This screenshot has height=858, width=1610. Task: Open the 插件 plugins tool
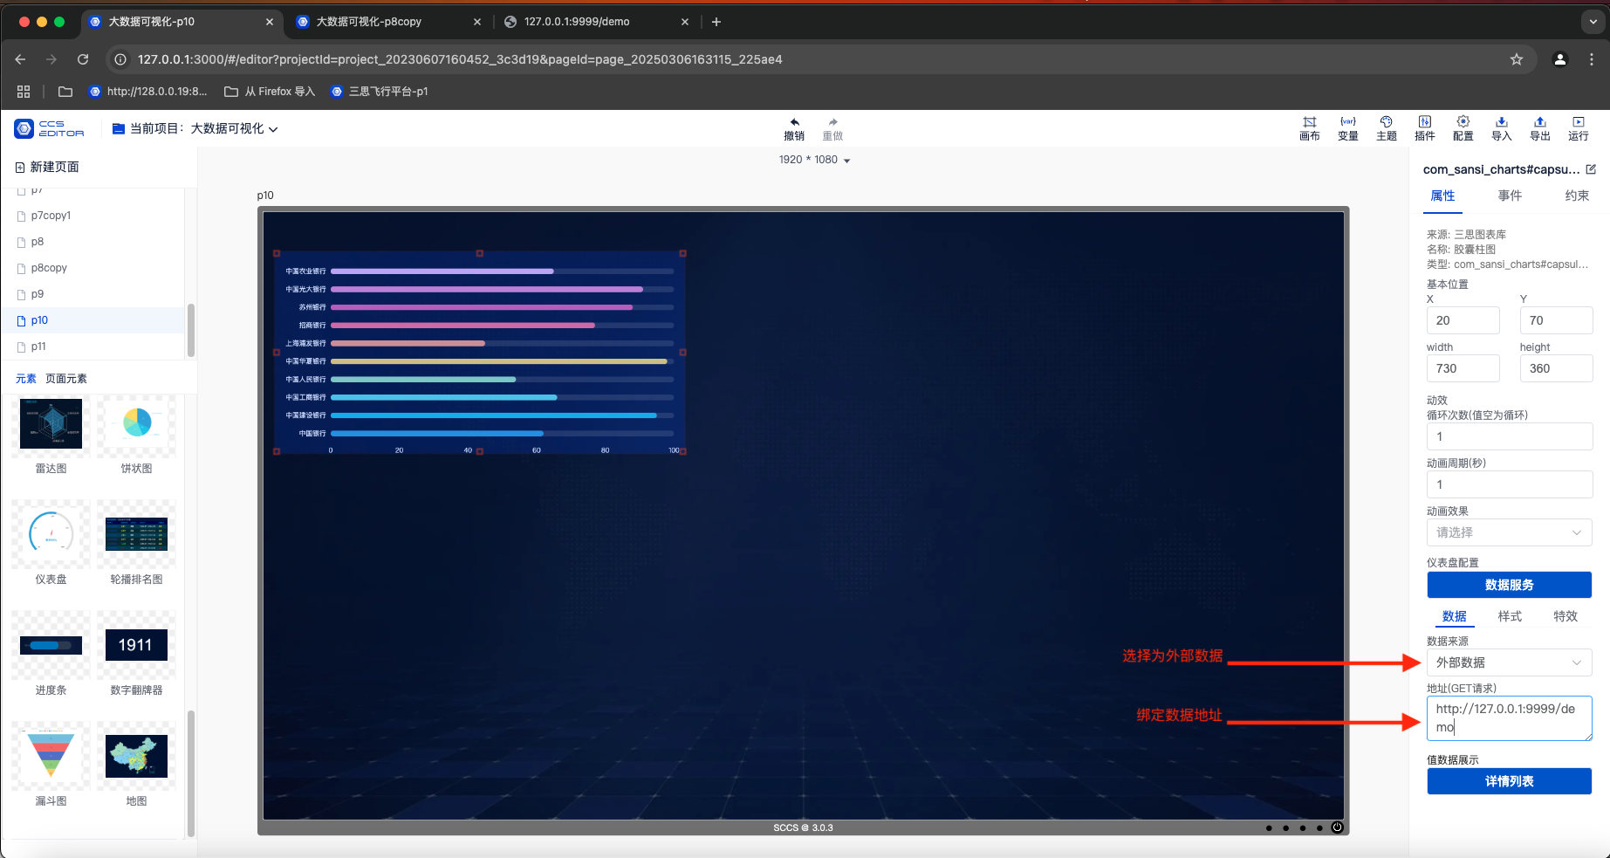click(x=1425, y=128)
